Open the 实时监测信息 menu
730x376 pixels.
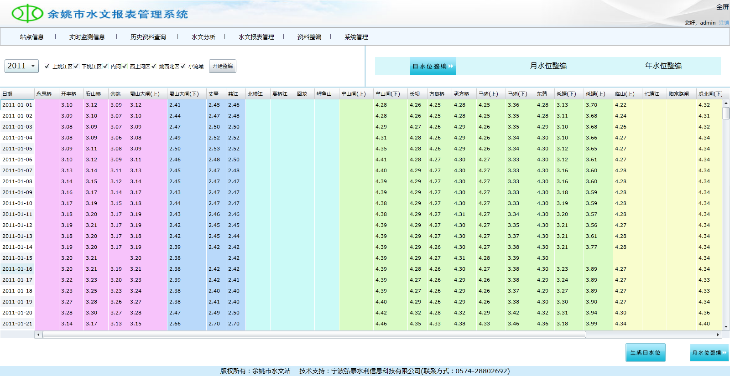coord(87,37)
